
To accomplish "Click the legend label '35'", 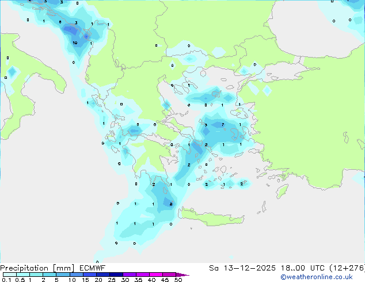I will (x=139, y=280).
